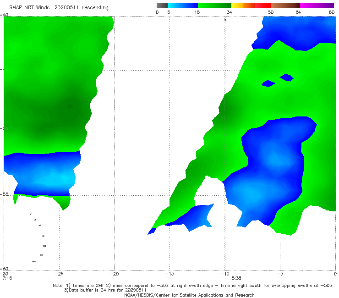The height and width of the screenshot is (298, 339).
Task: Click the note line starting 'Note: 1) Times are GMT'
Action: (x=192, y=286)
